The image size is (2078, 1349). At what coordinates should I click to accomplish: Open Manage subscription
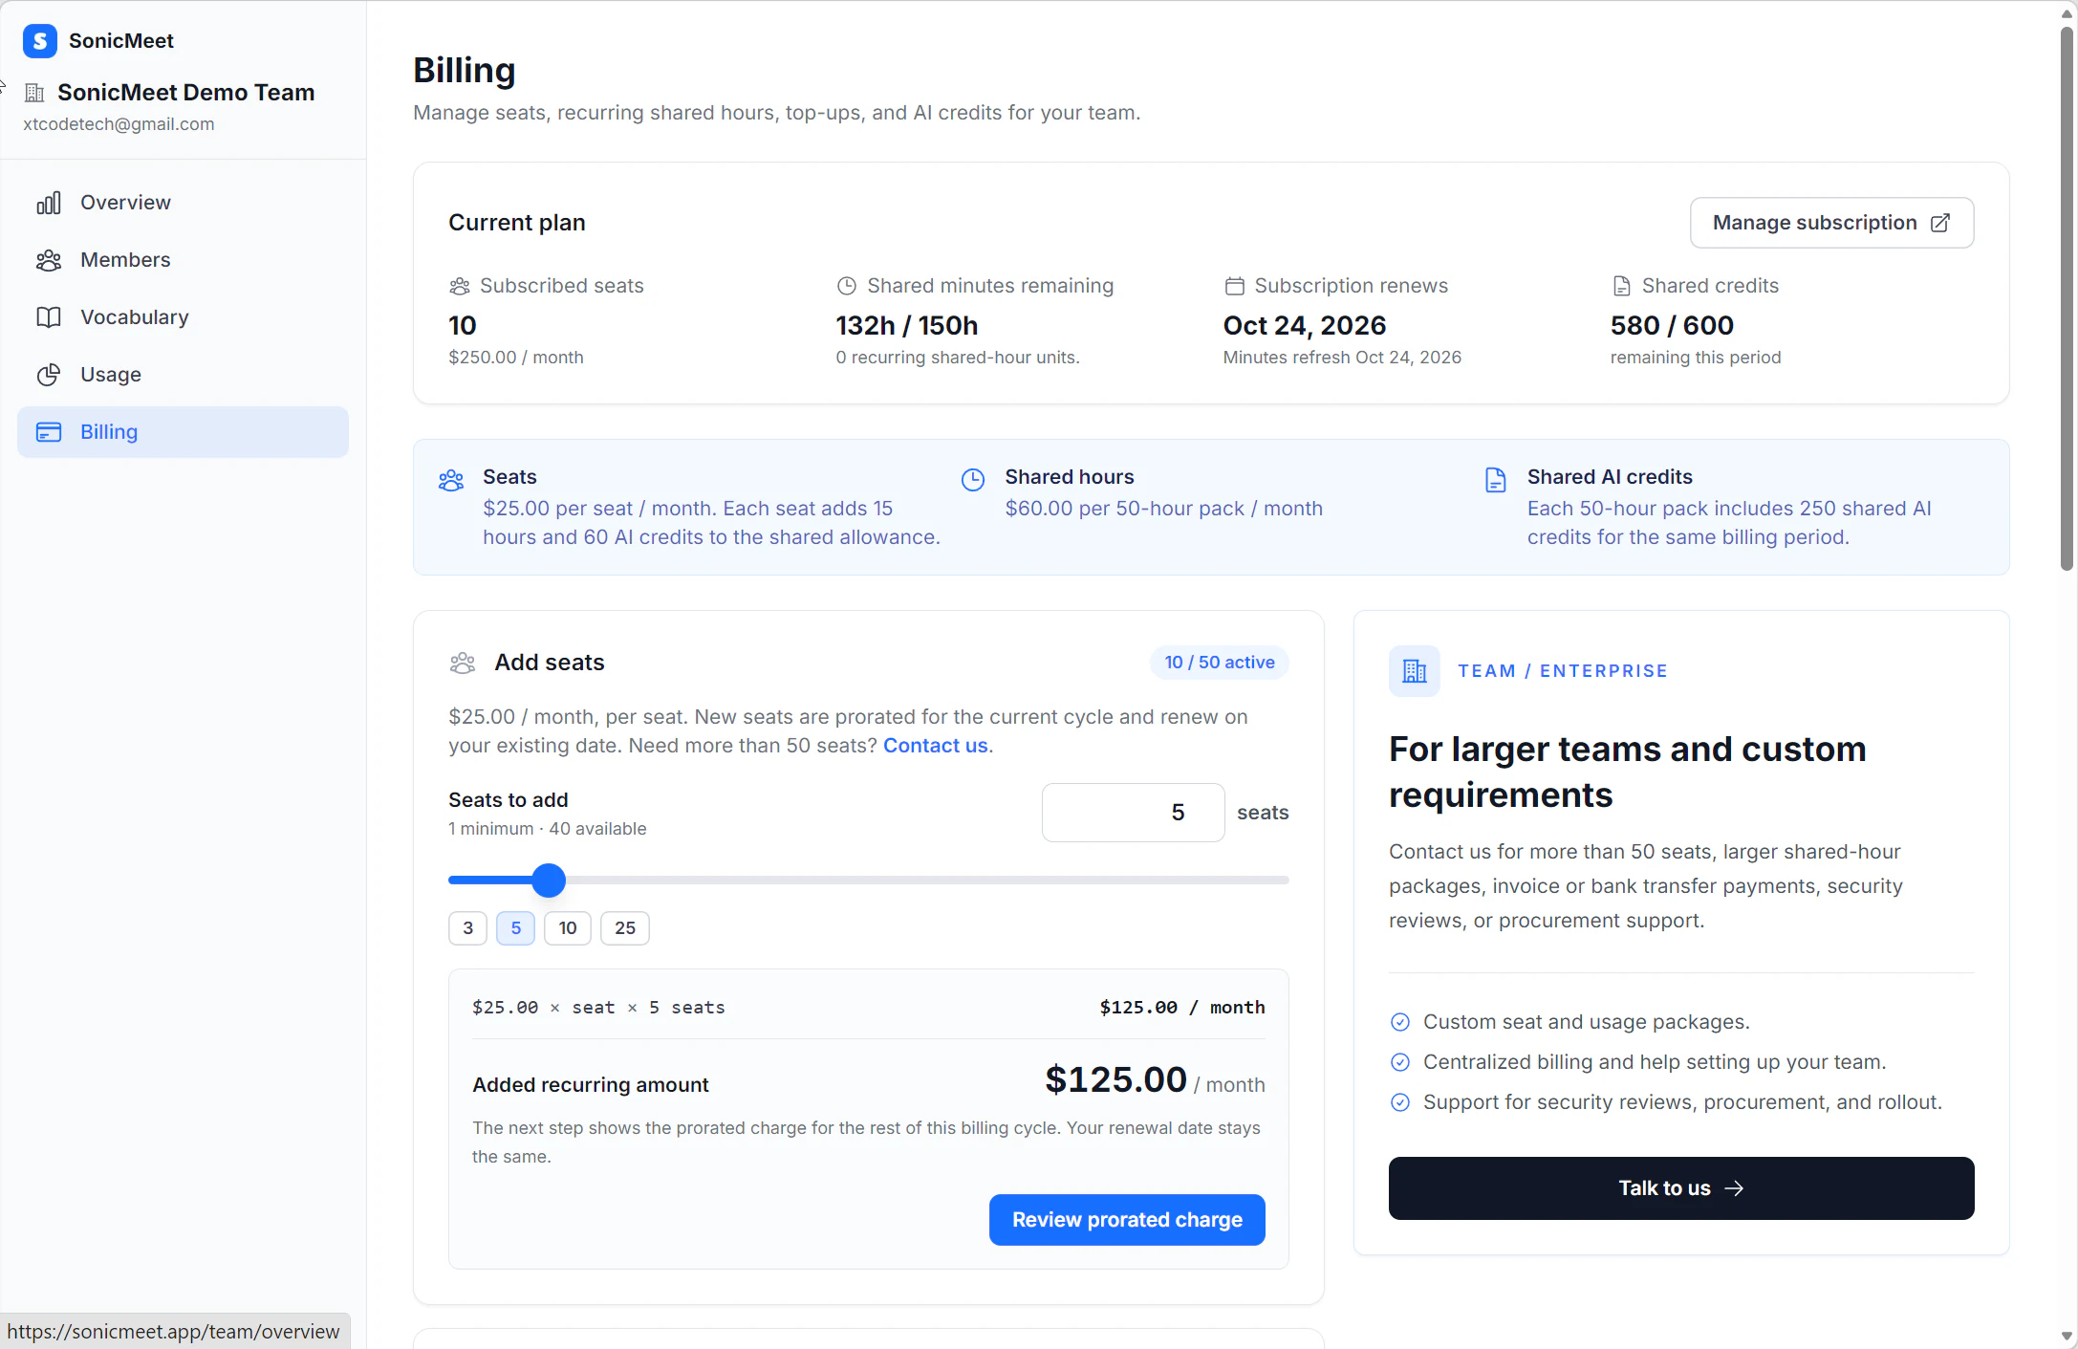pyautogui.click(x=1831, y=223)
